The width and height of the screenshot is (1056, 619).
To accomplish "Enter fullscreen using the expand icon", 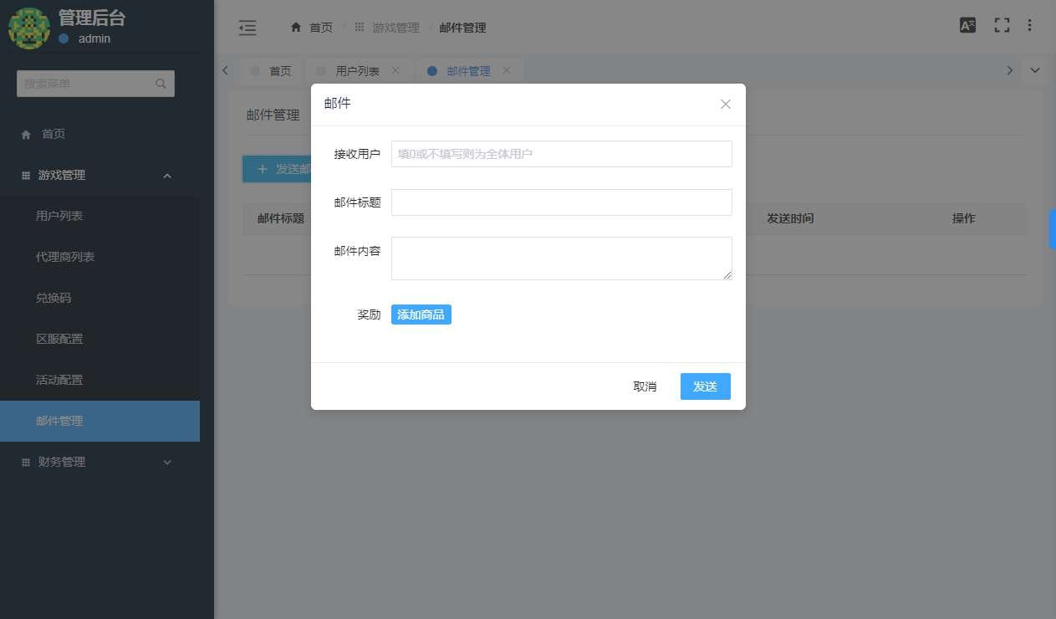I will [1001, 25].
